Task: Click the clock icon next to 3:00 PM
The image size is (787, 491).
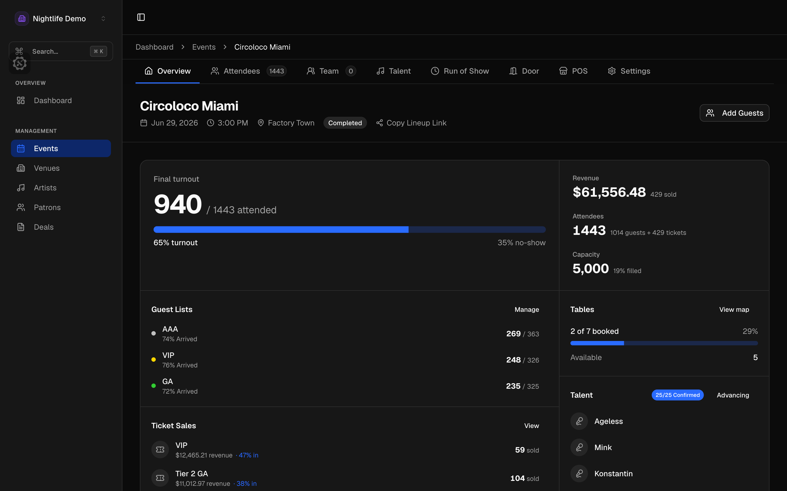Action: click(211, 123)
